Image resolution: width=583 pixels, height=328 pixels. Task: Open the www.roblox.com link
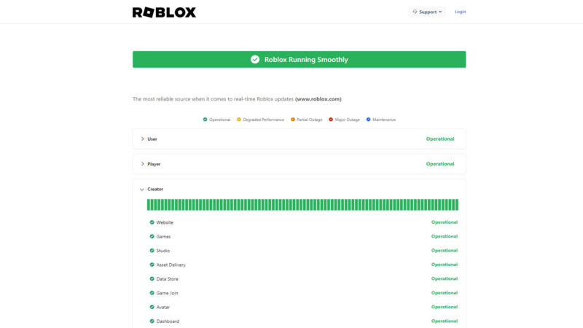pos(318,99)
